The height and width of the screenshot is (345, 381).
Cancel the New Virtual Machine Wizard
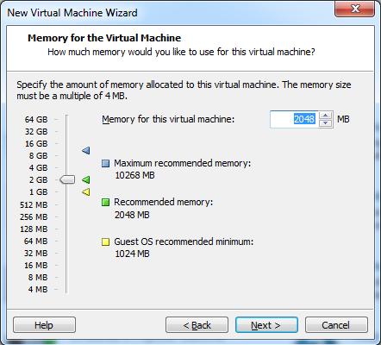(x=336, y=325)
